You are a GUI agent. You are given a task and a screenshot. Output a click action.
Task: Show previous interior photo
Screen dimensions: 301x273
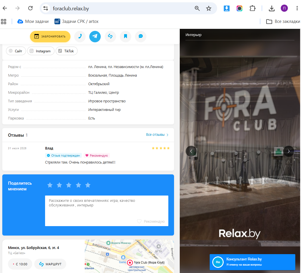(191, 151)
